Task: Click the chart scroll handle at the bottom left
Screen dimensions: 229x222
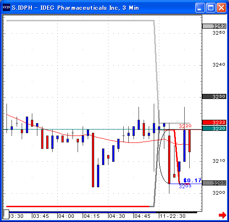Action: click(6, 214)
